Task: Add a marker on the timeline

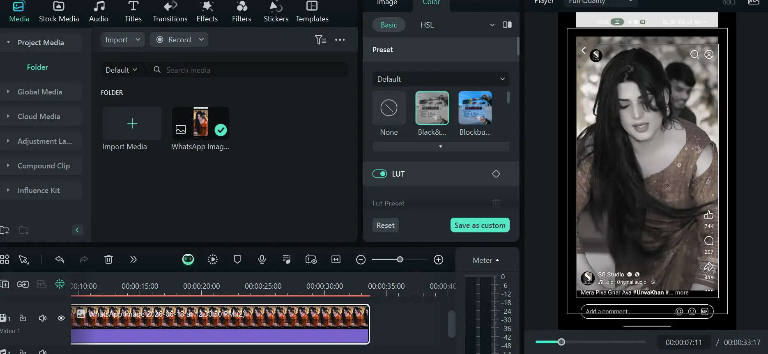Action: 237,260
